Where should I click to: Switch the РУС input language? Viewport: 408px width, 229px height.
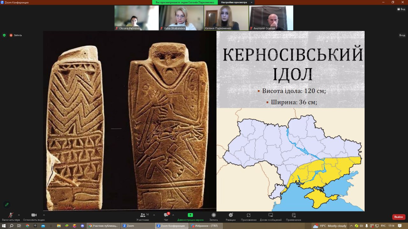pos(383,226)
